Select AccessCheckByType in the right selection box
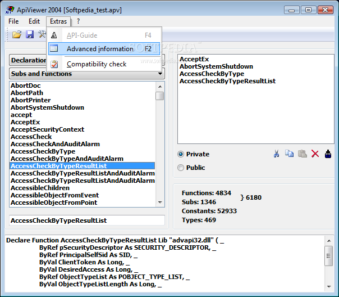The width and height of the screenshot is (339, 297). pos(212,74)
